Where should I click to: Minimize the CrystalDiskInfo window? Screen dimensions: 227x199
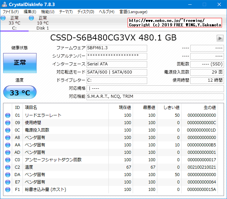[x=190, y=4]
